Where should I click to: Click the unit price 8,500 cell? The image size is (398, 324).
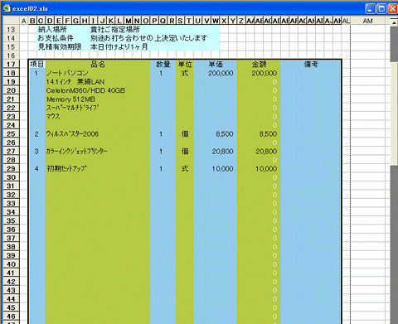pos(225,134)
